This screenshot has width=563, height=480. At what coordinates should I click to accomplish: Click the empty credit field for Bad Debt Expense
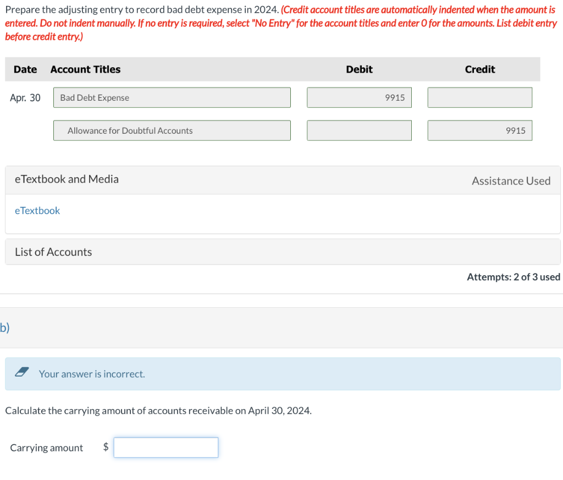479,97
